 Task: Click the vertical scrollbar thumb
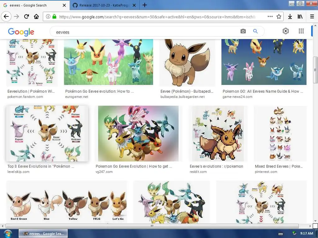pyautogui.click(x=315, y=70)
